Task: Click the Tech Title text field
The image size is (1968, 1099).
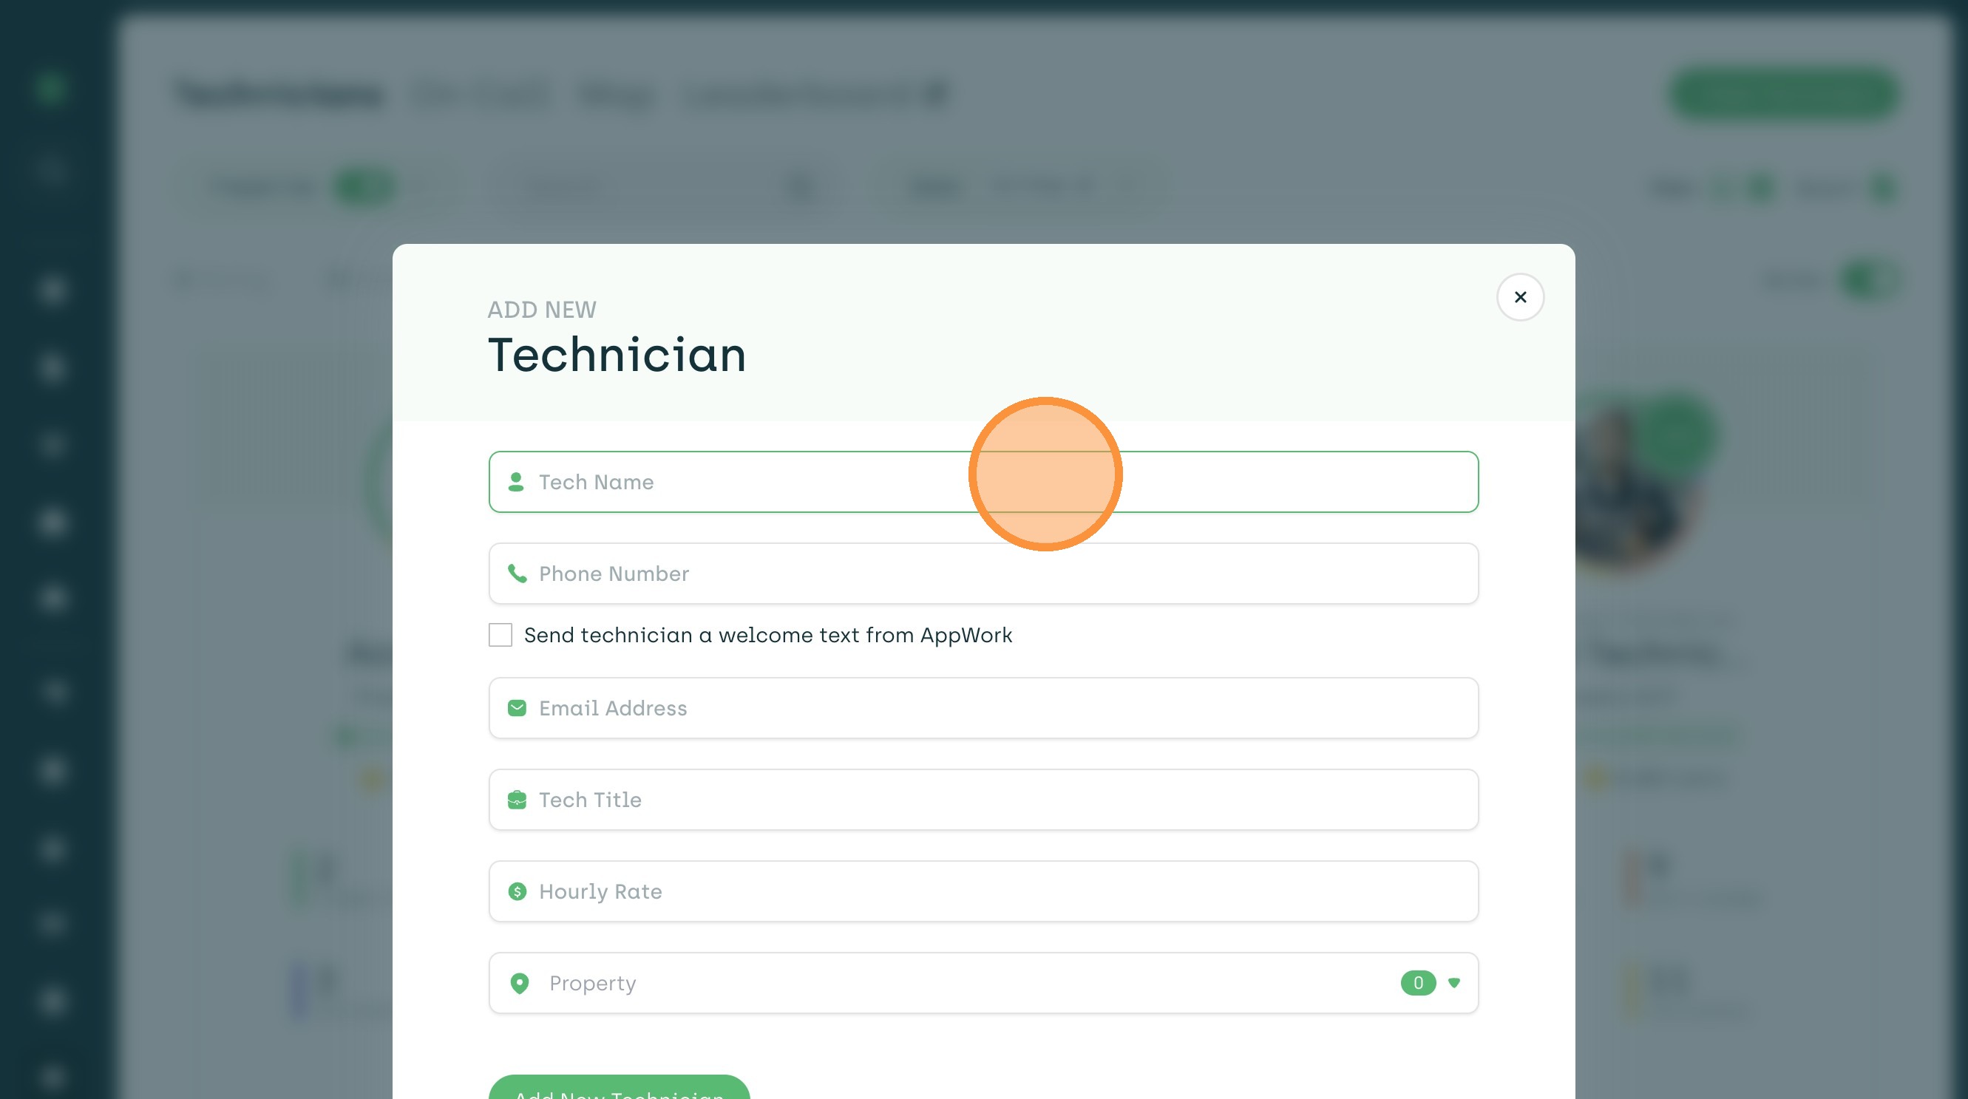Action: point(983,800)
